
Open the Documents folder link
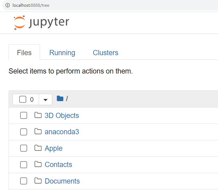[62, 181]
